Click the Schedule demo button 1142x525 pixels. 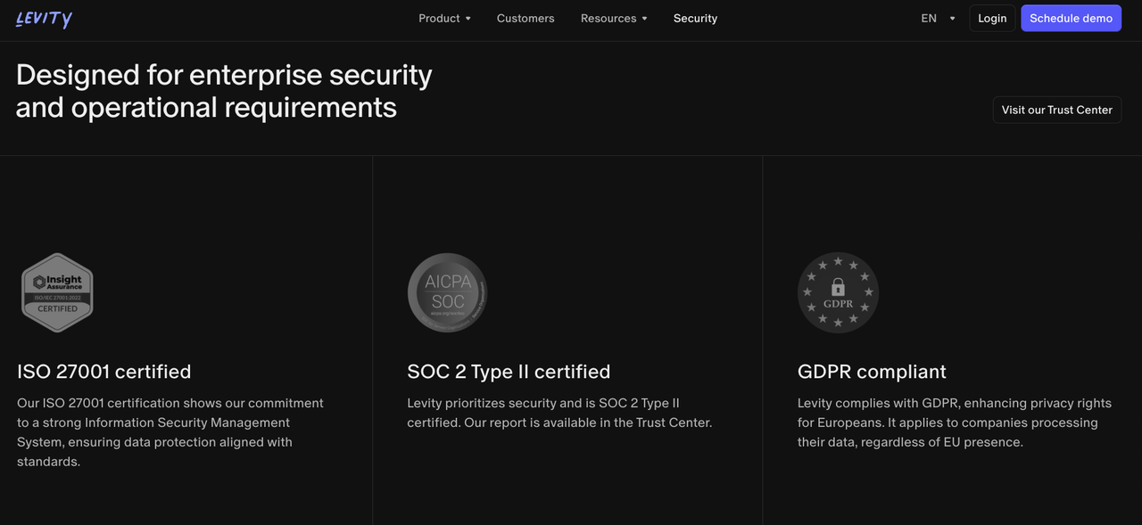[1071, 18]
